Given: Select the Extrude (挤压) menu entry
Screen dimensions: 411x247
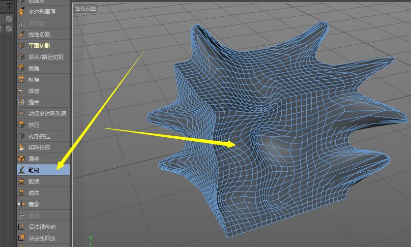Looking at the screenshot, I should (x=33, y=125).
